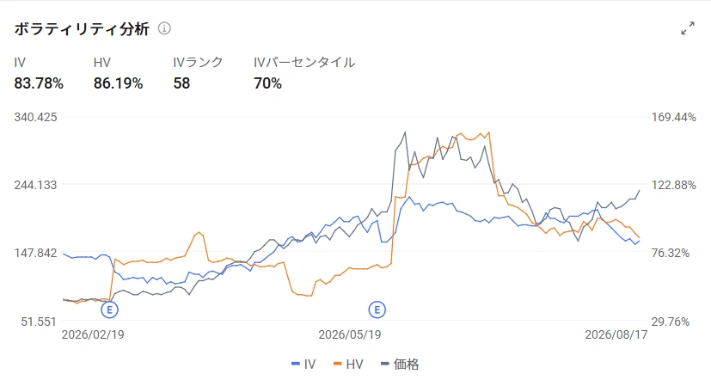
Task: Click the HV 86.19% value
Action: pyautogui.click(x=119, y=83)
